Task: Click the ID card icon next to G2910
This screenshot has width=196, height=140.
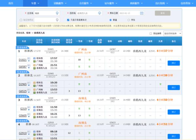Action: point(29,132)
